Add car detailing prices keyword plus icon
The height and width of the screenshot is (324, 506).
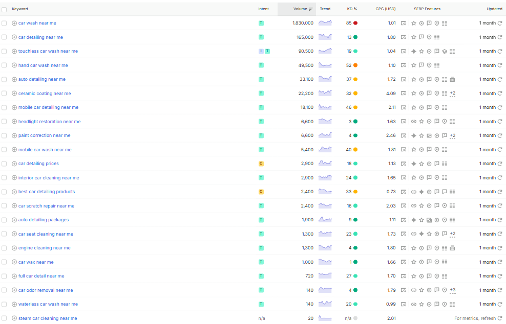pyautogui.click(x=14, y=164)
